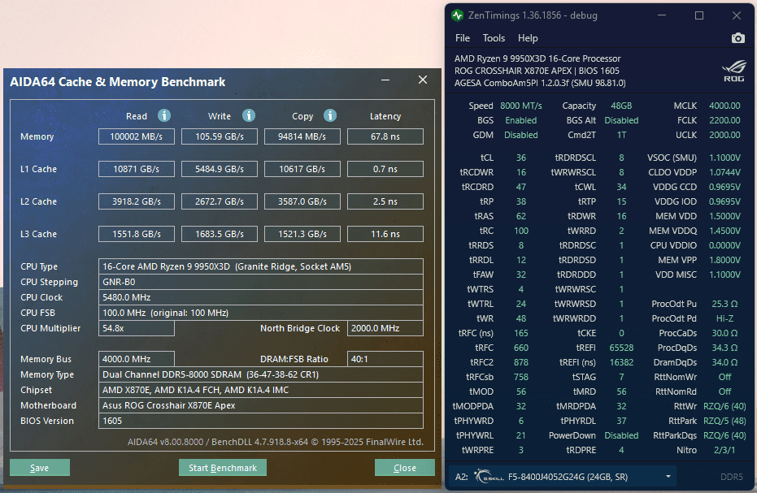Viewport: 757px width, 493px height.
Task: Click the Copy info icon in AIDA64
Action: click(330, 116)
